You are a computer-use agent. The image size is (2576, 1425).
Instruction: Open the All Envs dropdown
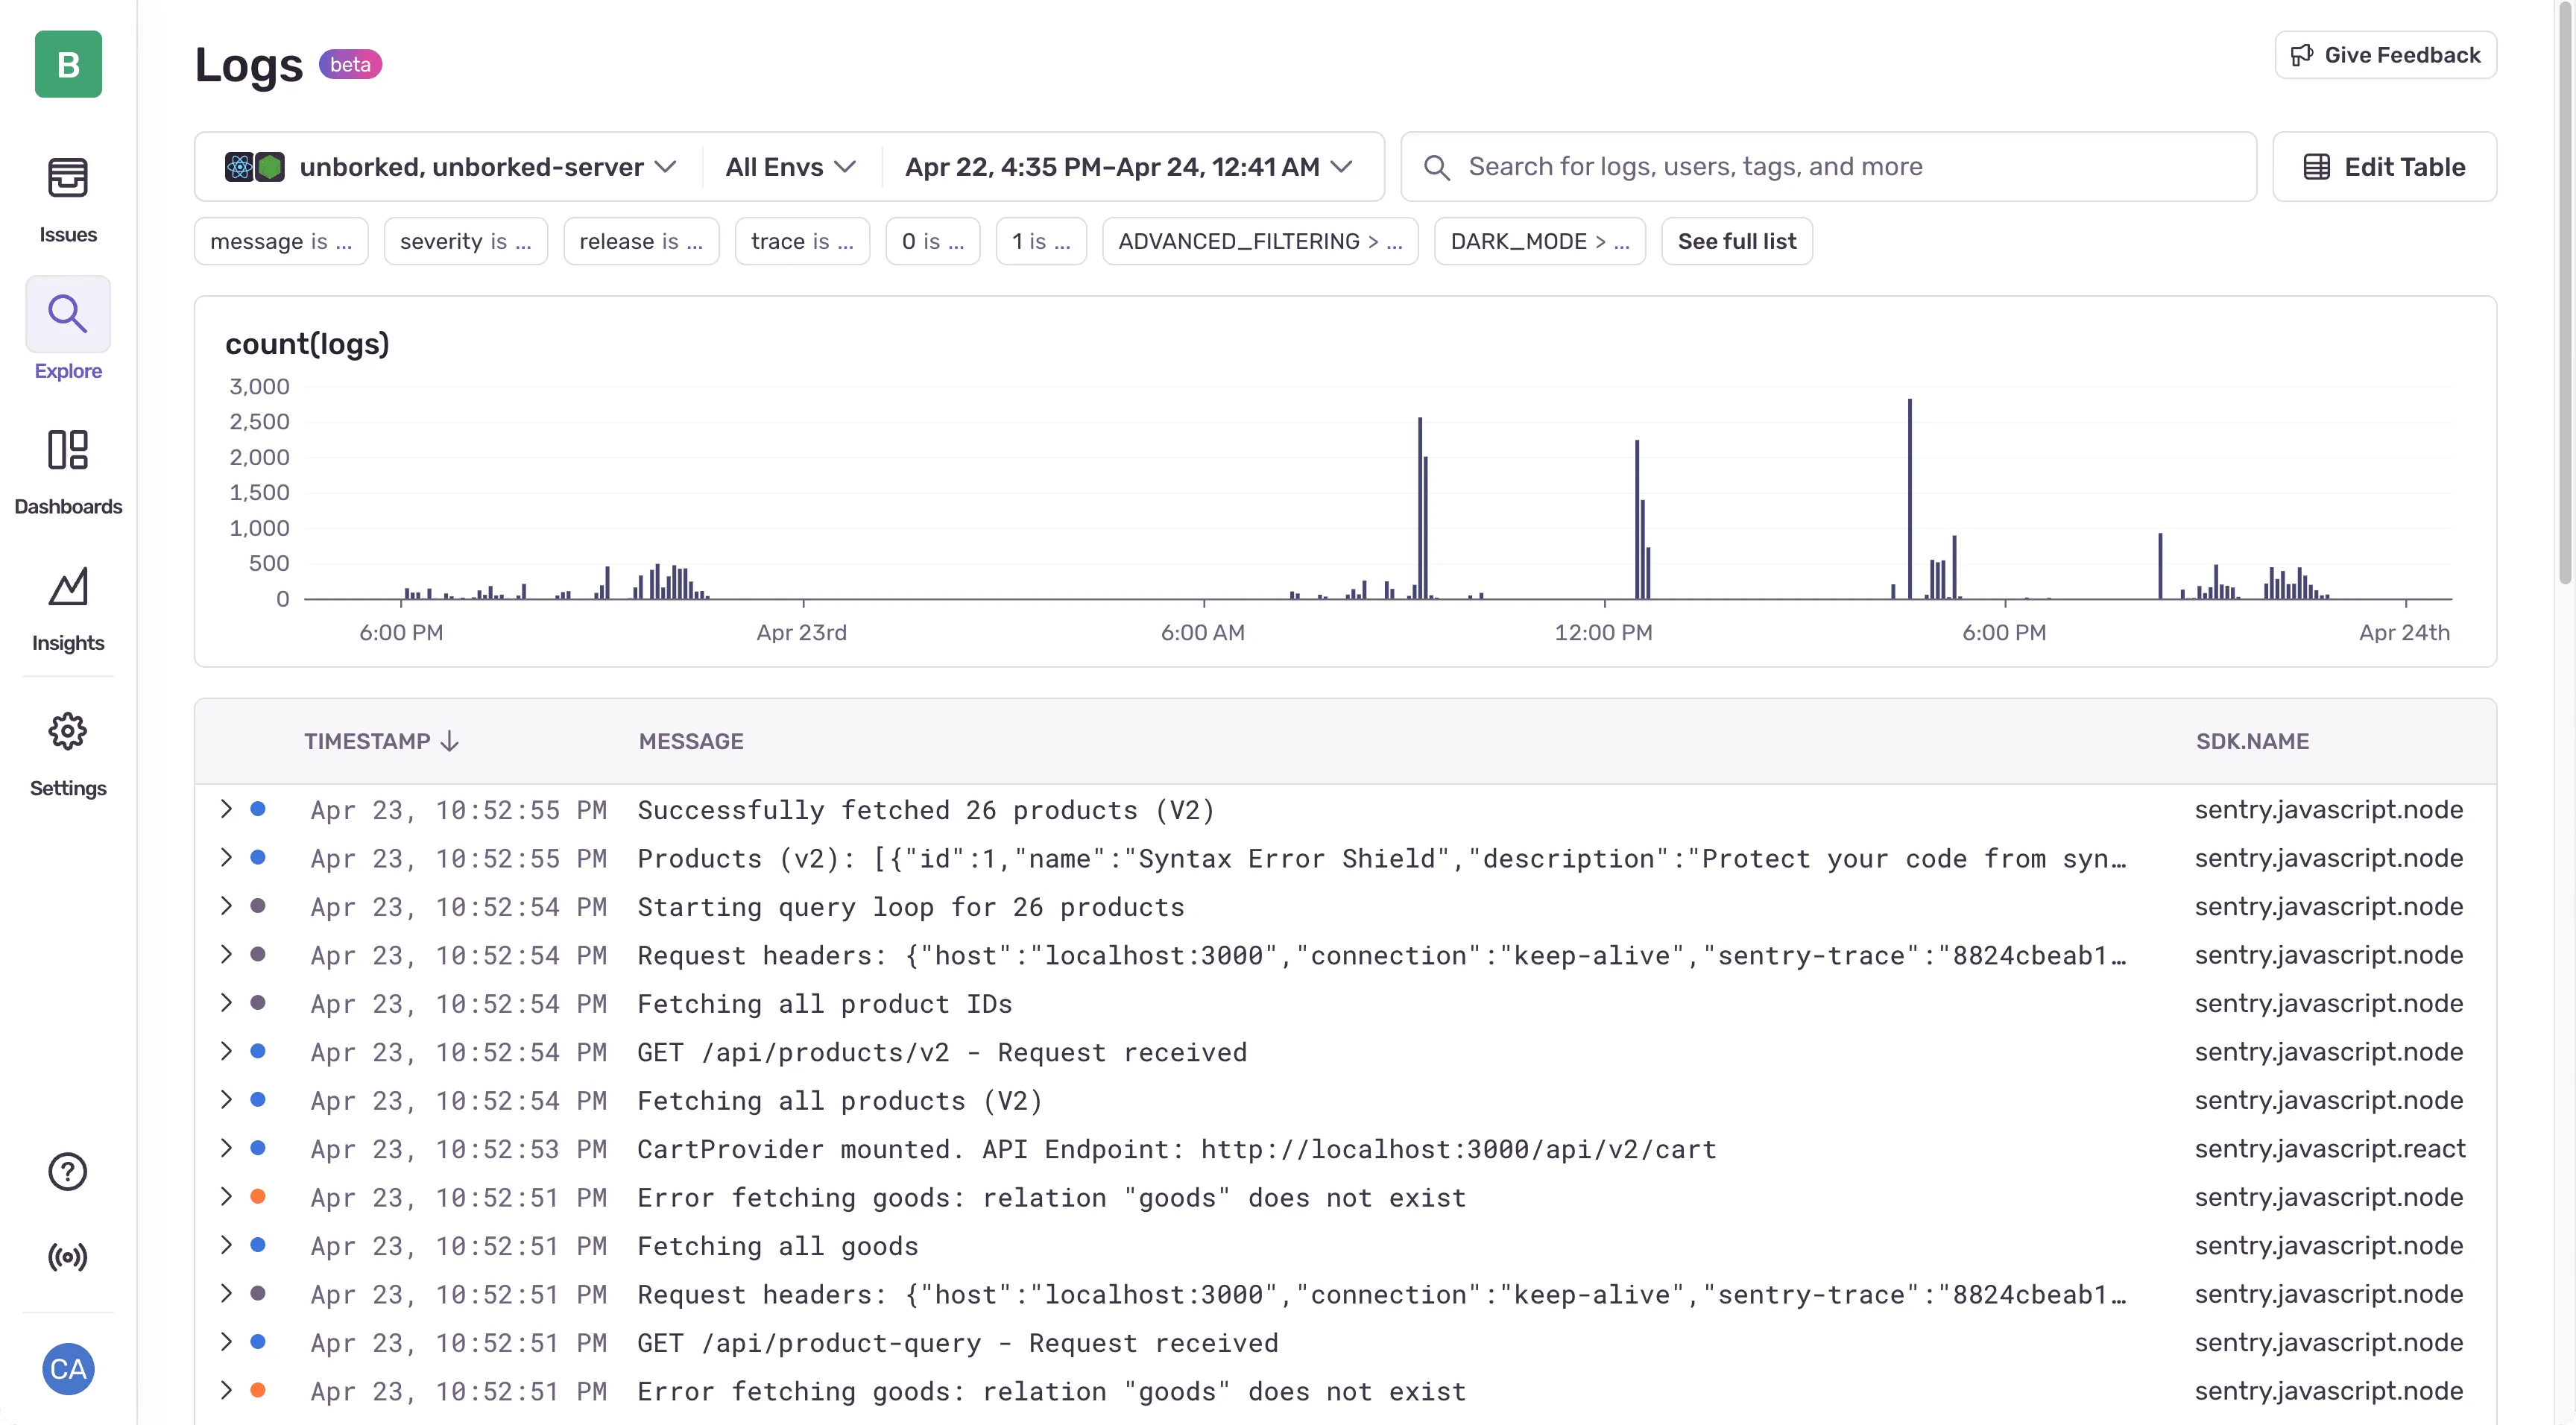(x=789, y=166)
